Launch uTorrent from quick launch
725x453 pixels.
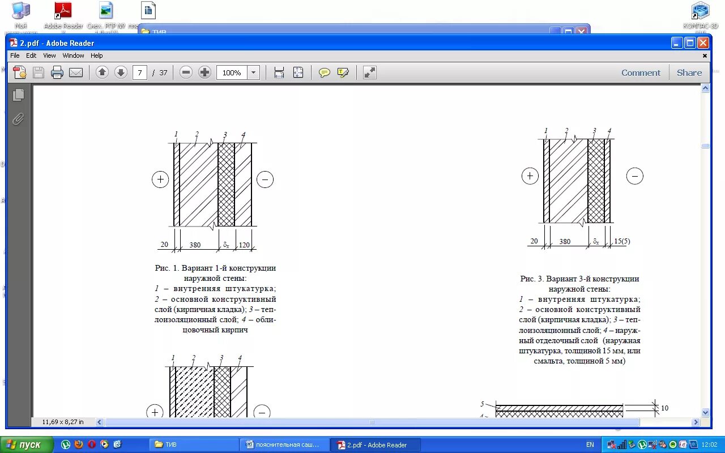(x=66, y=445)
